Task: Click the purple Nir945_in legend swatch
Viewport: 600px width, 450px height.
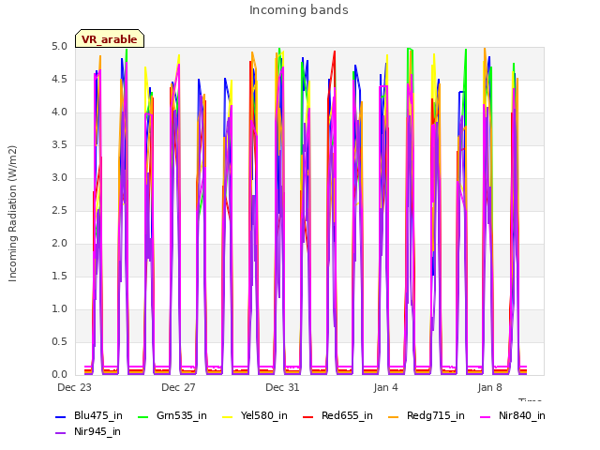Action: point(60,433)
